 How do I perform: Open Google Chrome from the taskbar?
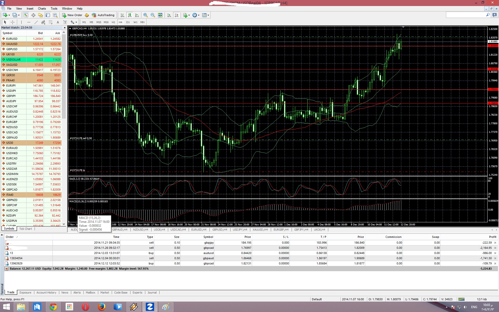(53, 307)
